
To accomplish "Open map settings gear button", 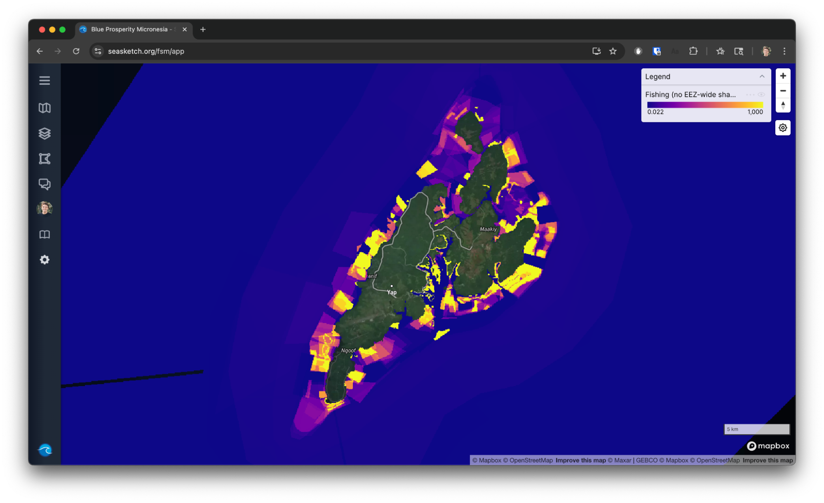I will [783, 128].
